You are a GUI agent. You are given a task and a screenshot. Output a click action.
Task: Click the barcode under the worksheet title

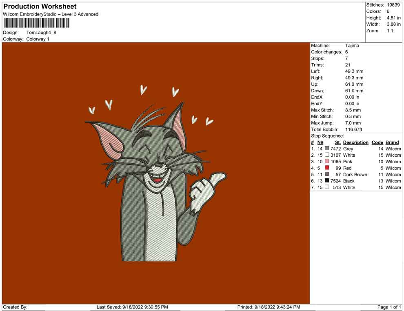(37, 23)
